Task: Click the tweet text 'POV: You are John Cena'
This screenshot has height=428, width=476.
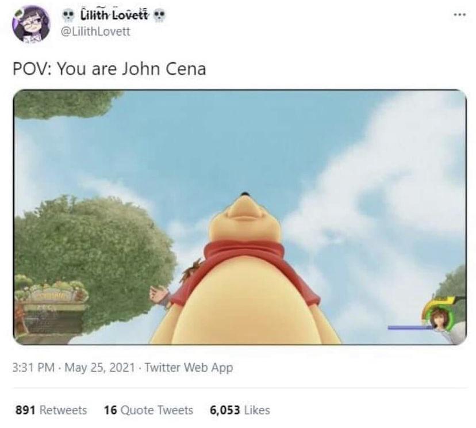Action: (109, 69)
